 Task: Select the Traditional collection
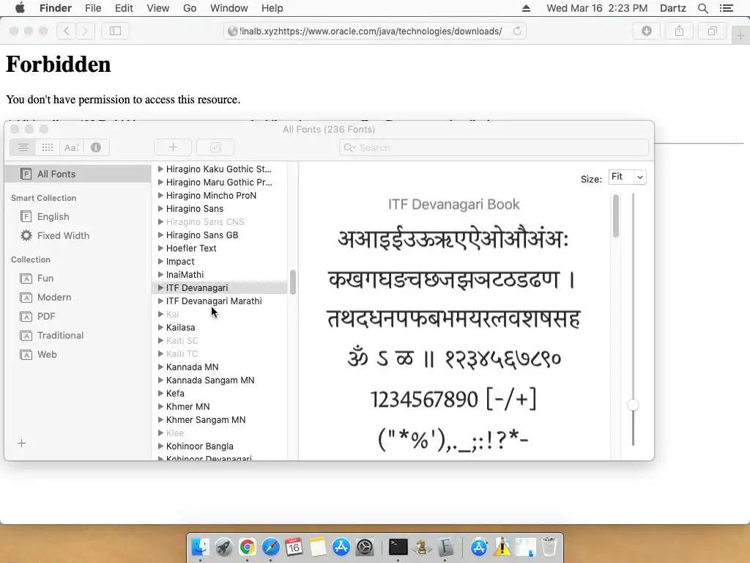(x=78, y=336)
